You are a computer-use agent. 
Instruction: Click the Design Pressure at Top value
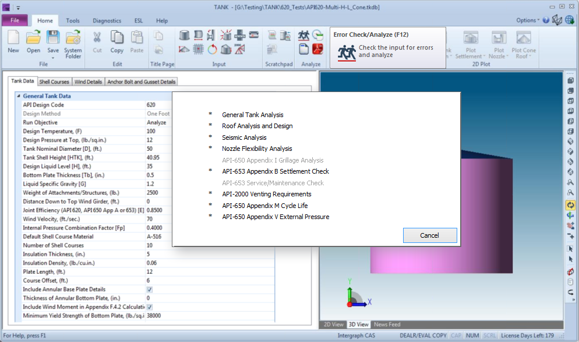pos(159,140)
